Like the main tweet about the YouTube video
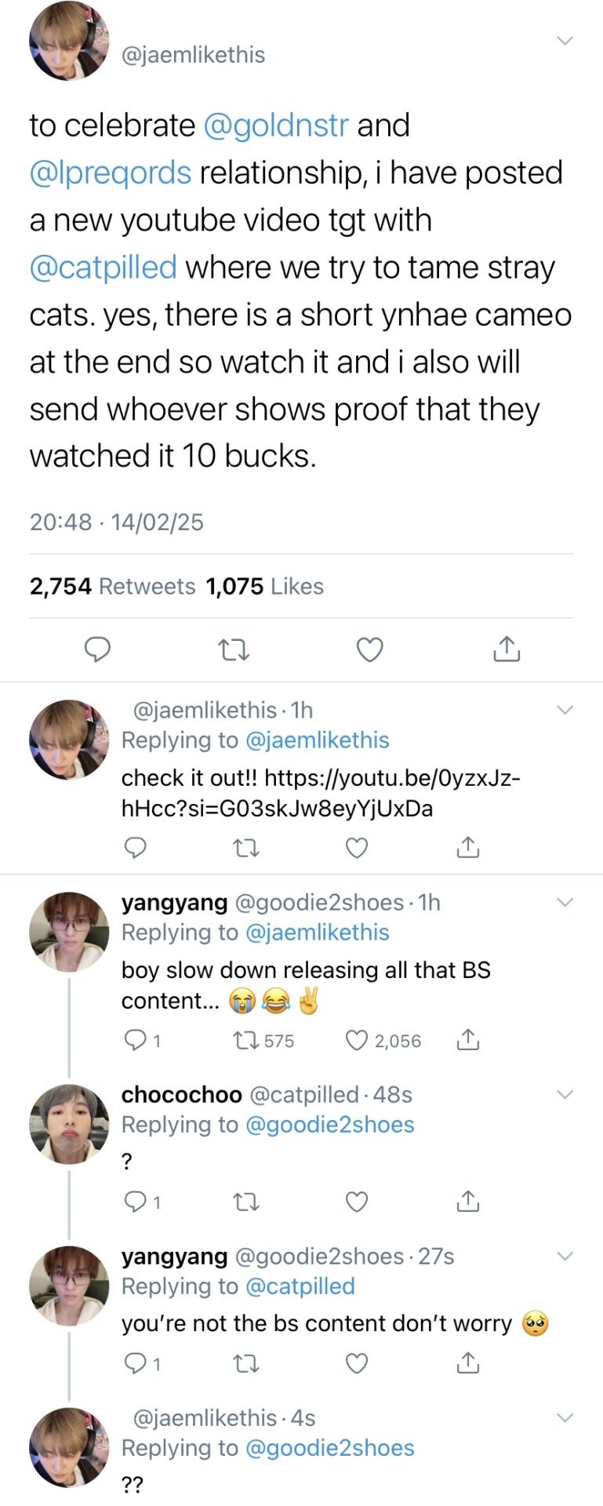The height and width of the screenshot is (1506, 603). (x=369, y=649)
